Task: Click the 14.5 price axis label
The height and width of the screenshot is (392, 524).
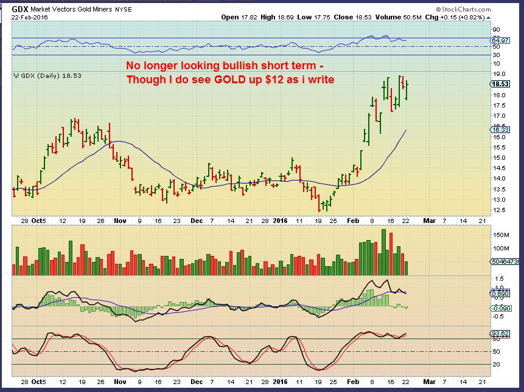Action: point(500,168)
